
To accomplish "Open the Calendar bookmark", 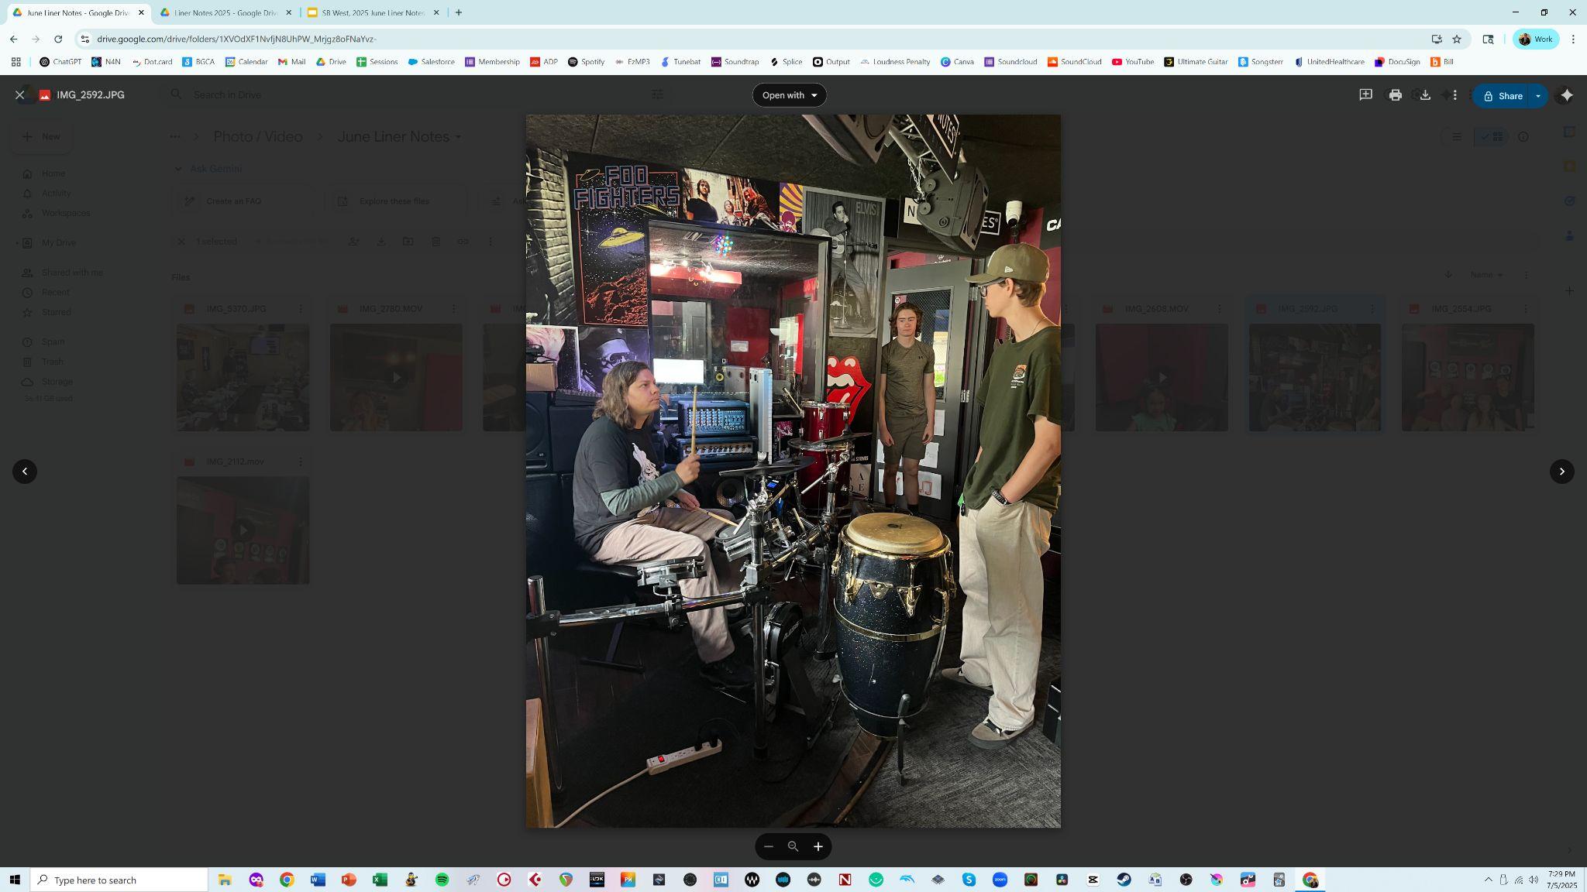I will 246,62.
